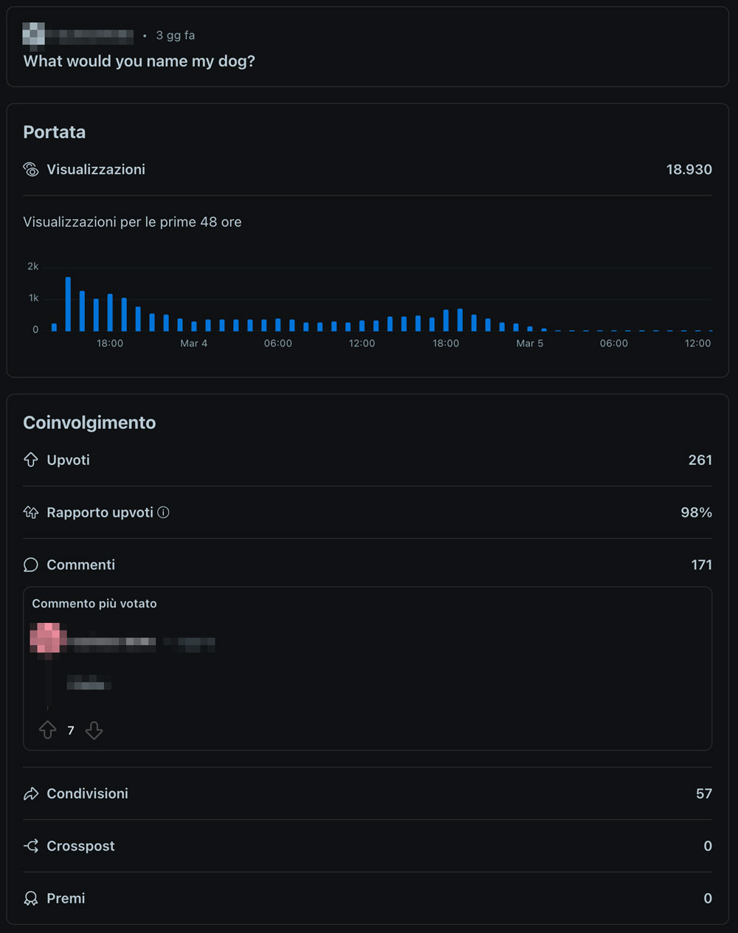Click the Condivisioni share icon

pos(31,793)
